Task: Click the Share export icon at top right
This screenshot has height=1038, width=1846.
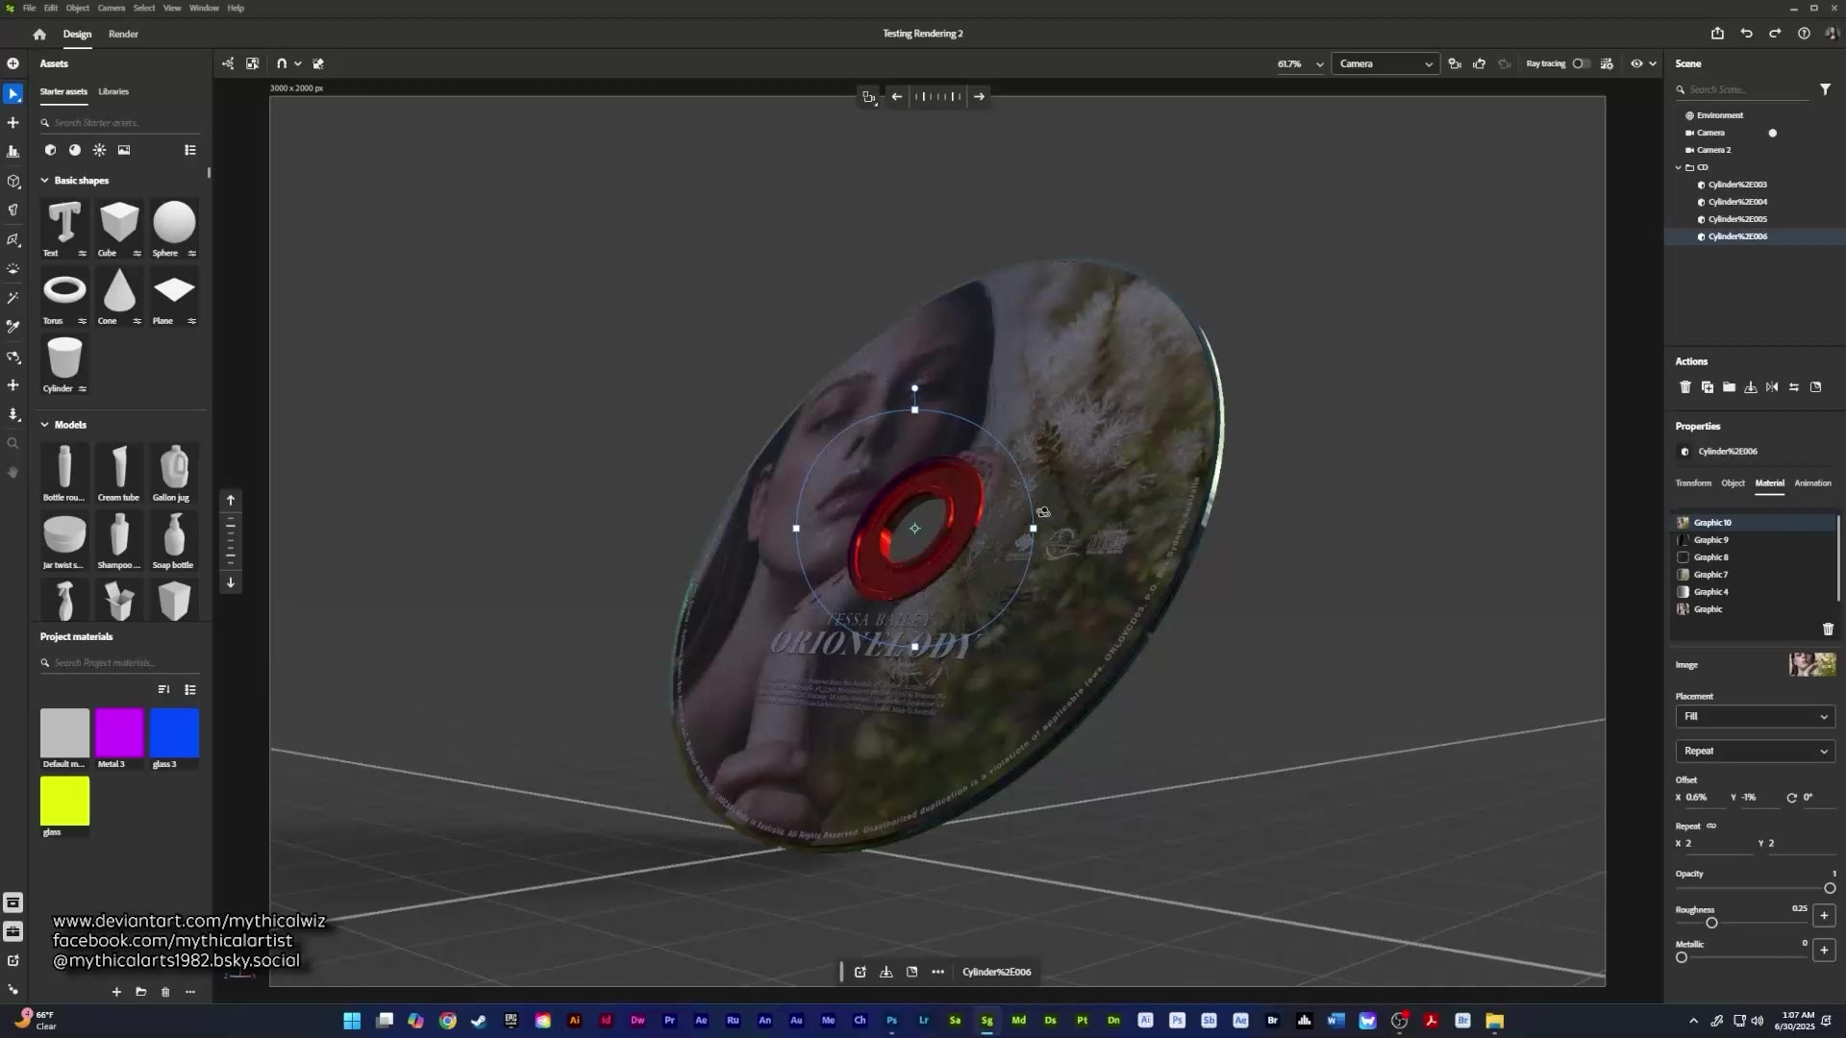Action: coord(1717,34)
